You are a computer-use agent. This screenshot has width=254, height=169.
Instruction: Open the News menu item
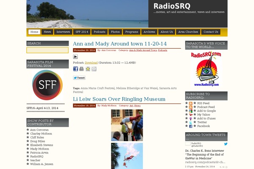47,32
